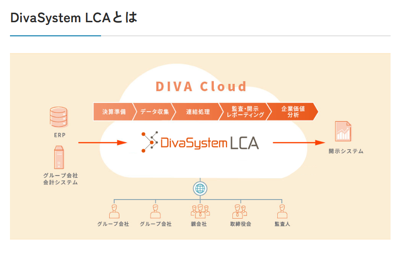Click the DIVA Cloud title text
The height and width of the screenshot is (254, 401).
point(201,86)
